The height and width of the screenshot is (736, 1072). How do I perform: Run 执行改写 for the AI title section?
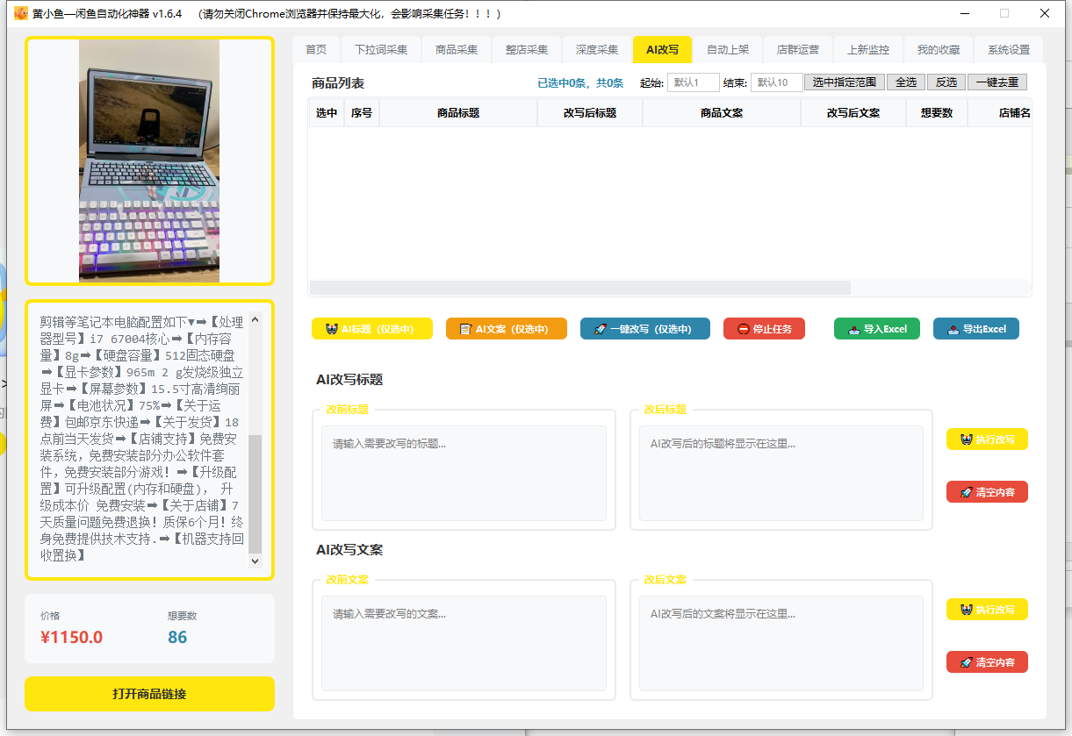pyautogui.click(x=987, y=439)
